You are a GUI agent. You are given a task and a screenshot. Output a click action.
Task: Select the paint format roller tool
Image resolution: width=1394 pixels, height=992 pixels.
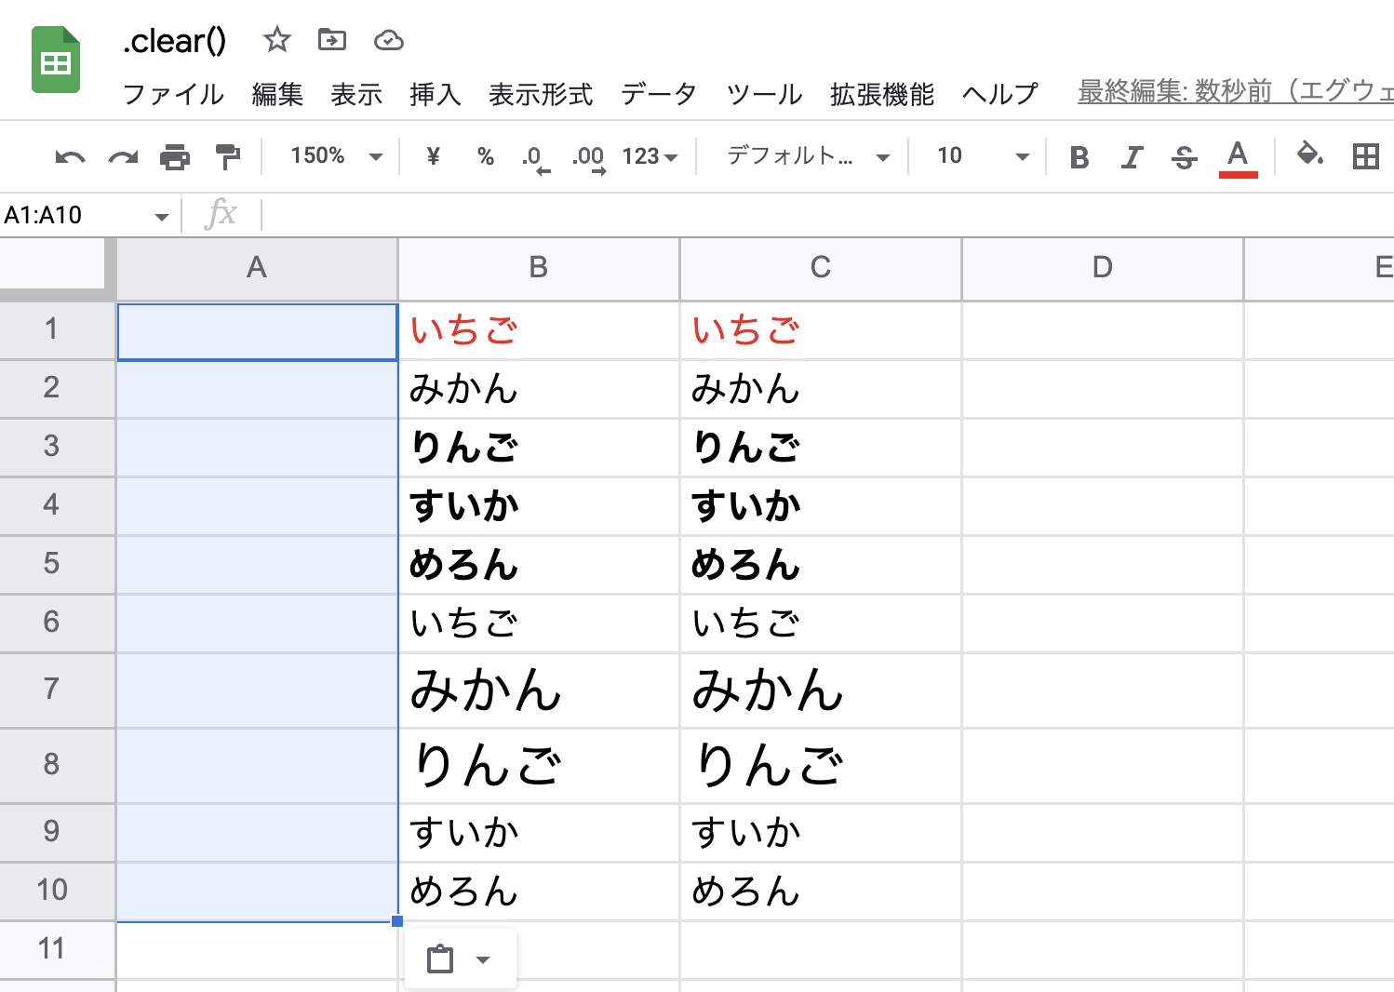pos(227,156)
